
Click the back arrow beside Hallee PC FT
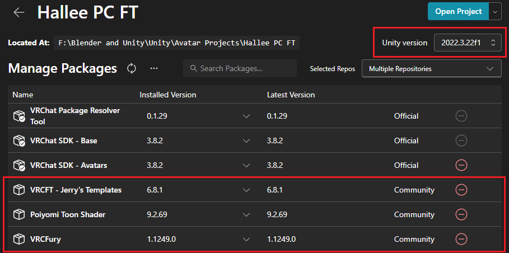point(19,12)
